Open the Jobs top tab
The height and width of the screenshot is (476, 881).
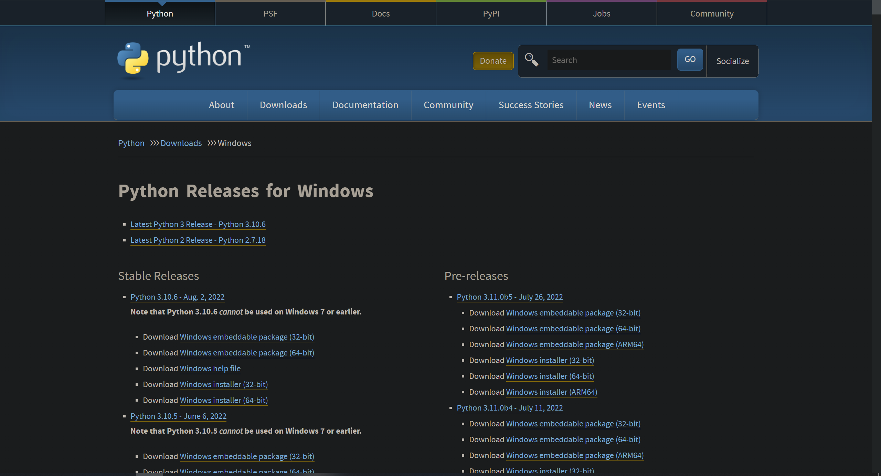601,14
